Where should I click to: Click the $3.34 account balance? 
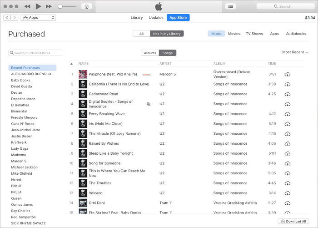[x=310, y=18]
